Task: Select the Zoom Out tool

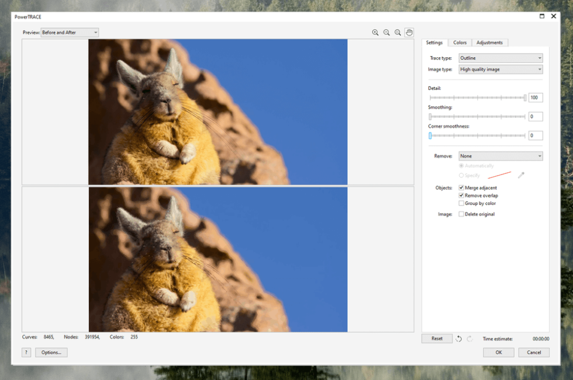Action: click(386, 32)
